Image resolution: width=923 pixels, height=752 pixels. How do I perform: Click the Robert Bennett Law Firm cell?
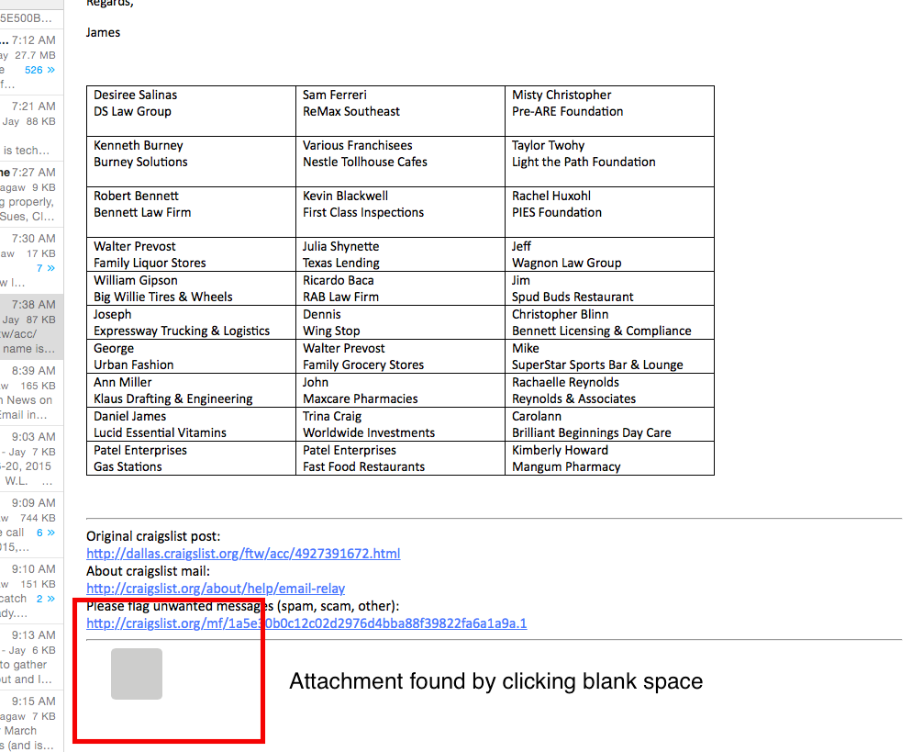pyautogui.click(x=192, y=213)
